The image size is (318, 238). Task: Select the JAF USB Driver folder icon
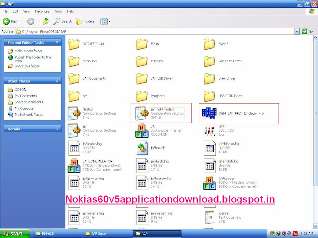141,79
